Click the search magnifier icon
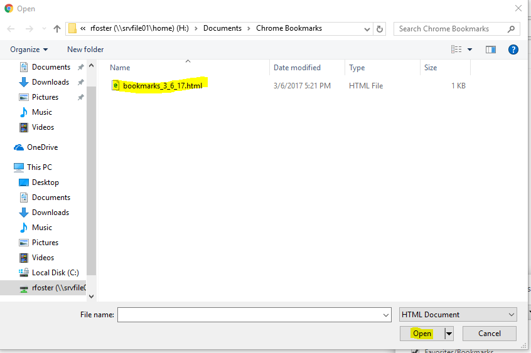Screen dimensions: 531x353 [x=512, y=29]
